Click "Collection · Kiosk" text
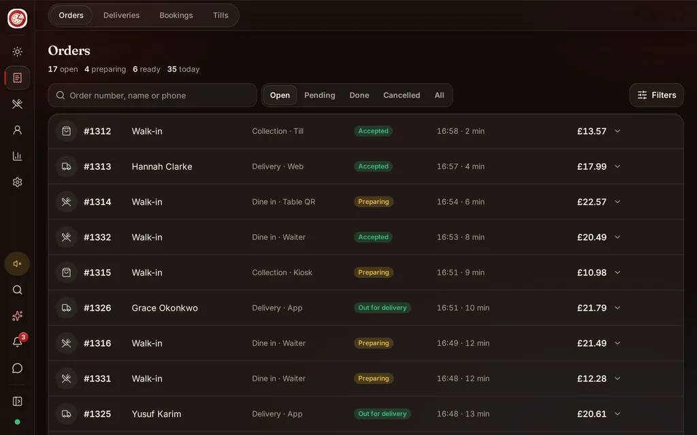697x435 pixels. tap(282, 273)
